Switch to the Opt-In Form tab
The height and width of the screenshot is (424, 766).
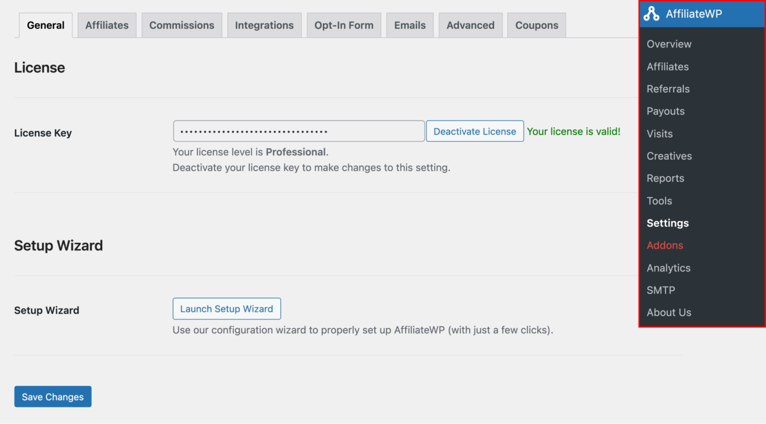pyautogui.click(x=344, y=25)
